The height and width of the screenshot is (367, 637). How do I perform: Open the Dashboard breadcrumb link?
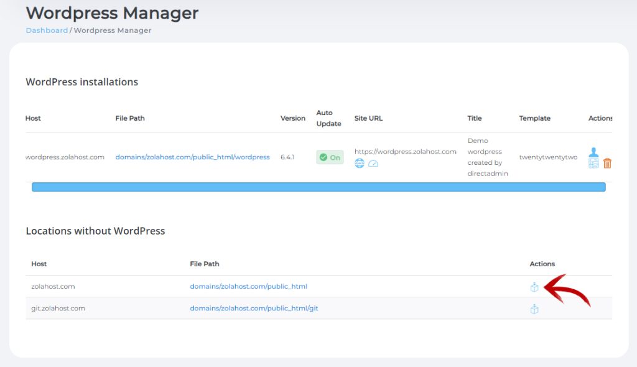click(x=47, y=30)
